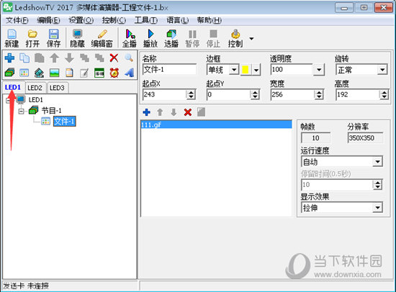Select 节目-1 in the tree
This screenshot has width=396, height=292.
click(x=51, y=111)
